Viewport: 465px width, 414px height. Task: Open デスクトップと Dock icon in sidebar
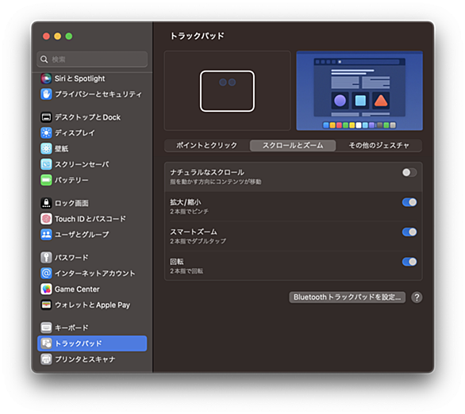click(x=46, y=117)
